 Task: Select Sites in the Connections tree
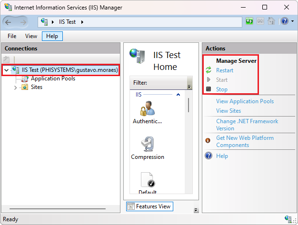pyautogui.click(x=37, y=87)
